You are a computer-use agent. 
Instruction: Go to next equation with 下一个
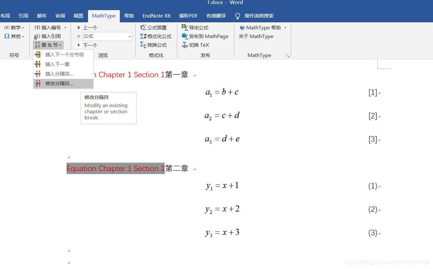click(87, 45)
